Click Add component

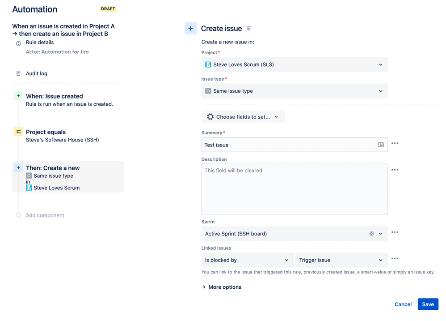coord(45,215)
